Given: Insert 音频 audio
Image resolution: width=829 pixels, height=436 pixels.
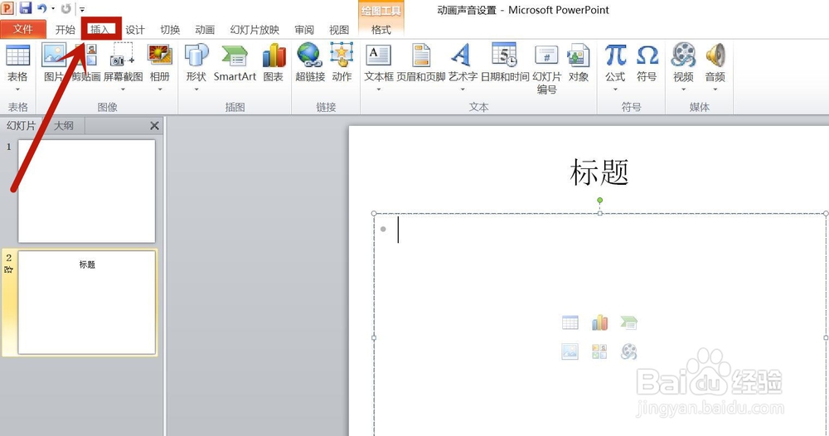Looking at the screenshot, I should tap(715, 55).
